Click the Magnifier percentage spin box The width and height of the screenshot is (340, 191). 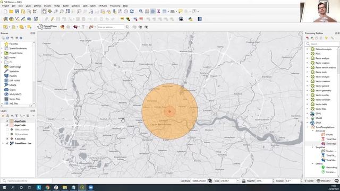point(265,180)
